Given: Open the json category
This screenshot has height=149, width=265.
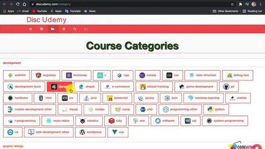Looking at the screenshot, I should click(171, 98).
